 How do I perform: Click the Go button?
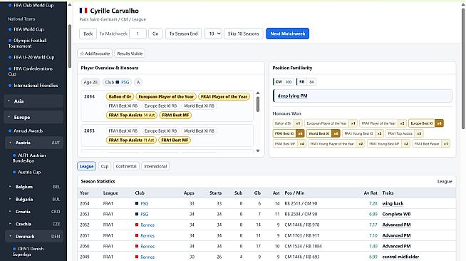pyautogui.click(x=155, y=34)
